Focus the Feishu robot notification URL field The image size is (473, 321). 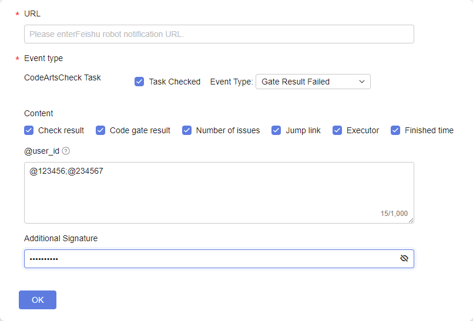click(x=219, y=34)
